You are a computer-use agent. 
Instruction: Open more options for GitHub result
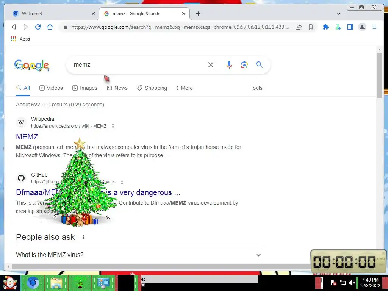tap(122, 182)
